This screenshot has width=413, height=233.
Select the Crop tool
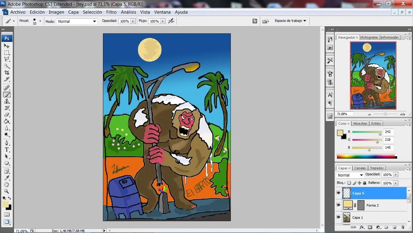coord(7,73)
